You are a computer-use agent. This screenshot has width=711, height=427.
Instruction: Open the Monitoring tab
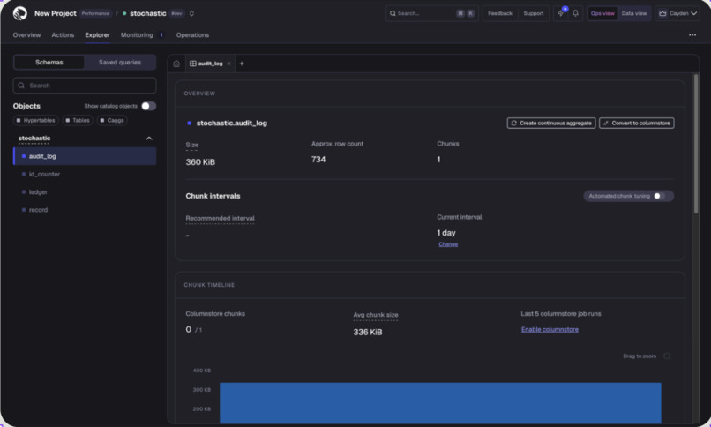click(x=137, y=35)
